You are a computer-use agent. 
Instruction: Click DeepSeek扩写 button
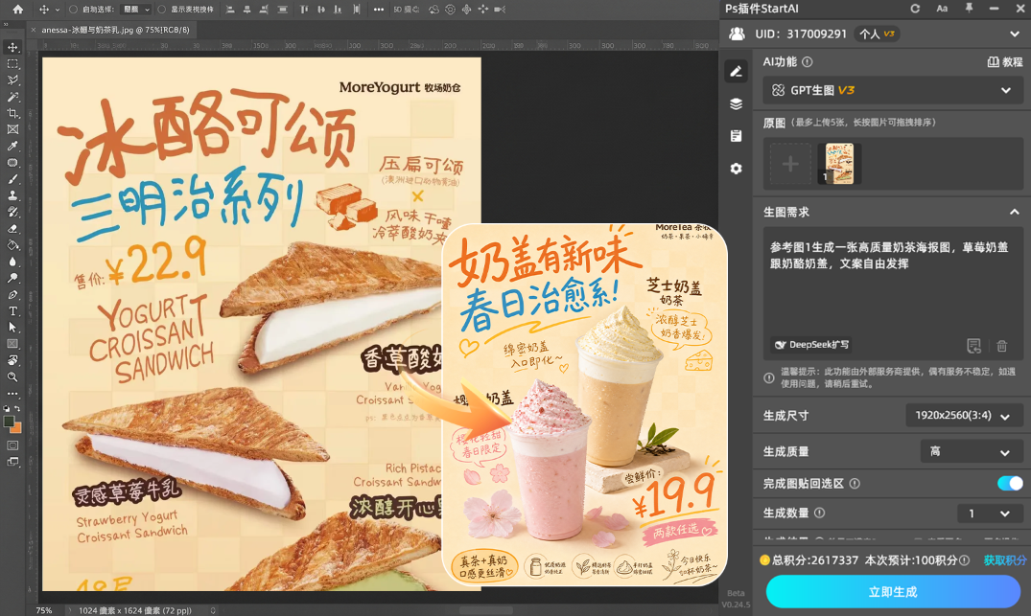811,345
